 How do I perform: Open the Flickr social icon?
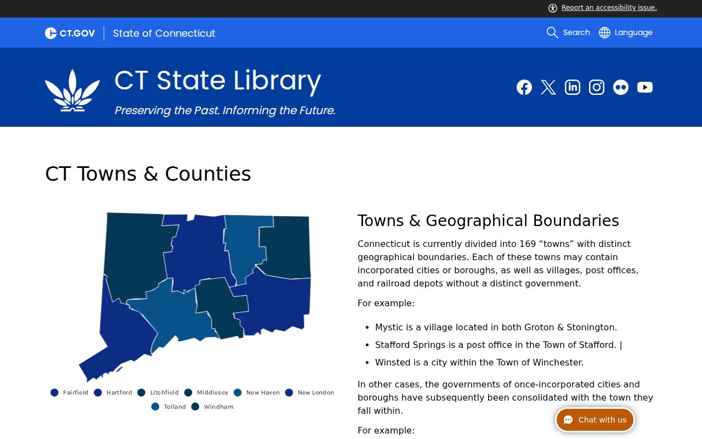click(621, 87)
